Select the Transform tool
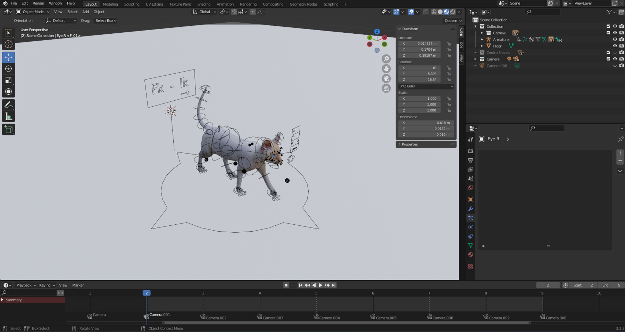 click(x=8, y=92)
